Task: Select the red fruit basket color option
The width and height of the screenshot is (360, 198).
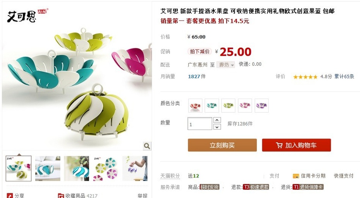Action: (195, 106)
